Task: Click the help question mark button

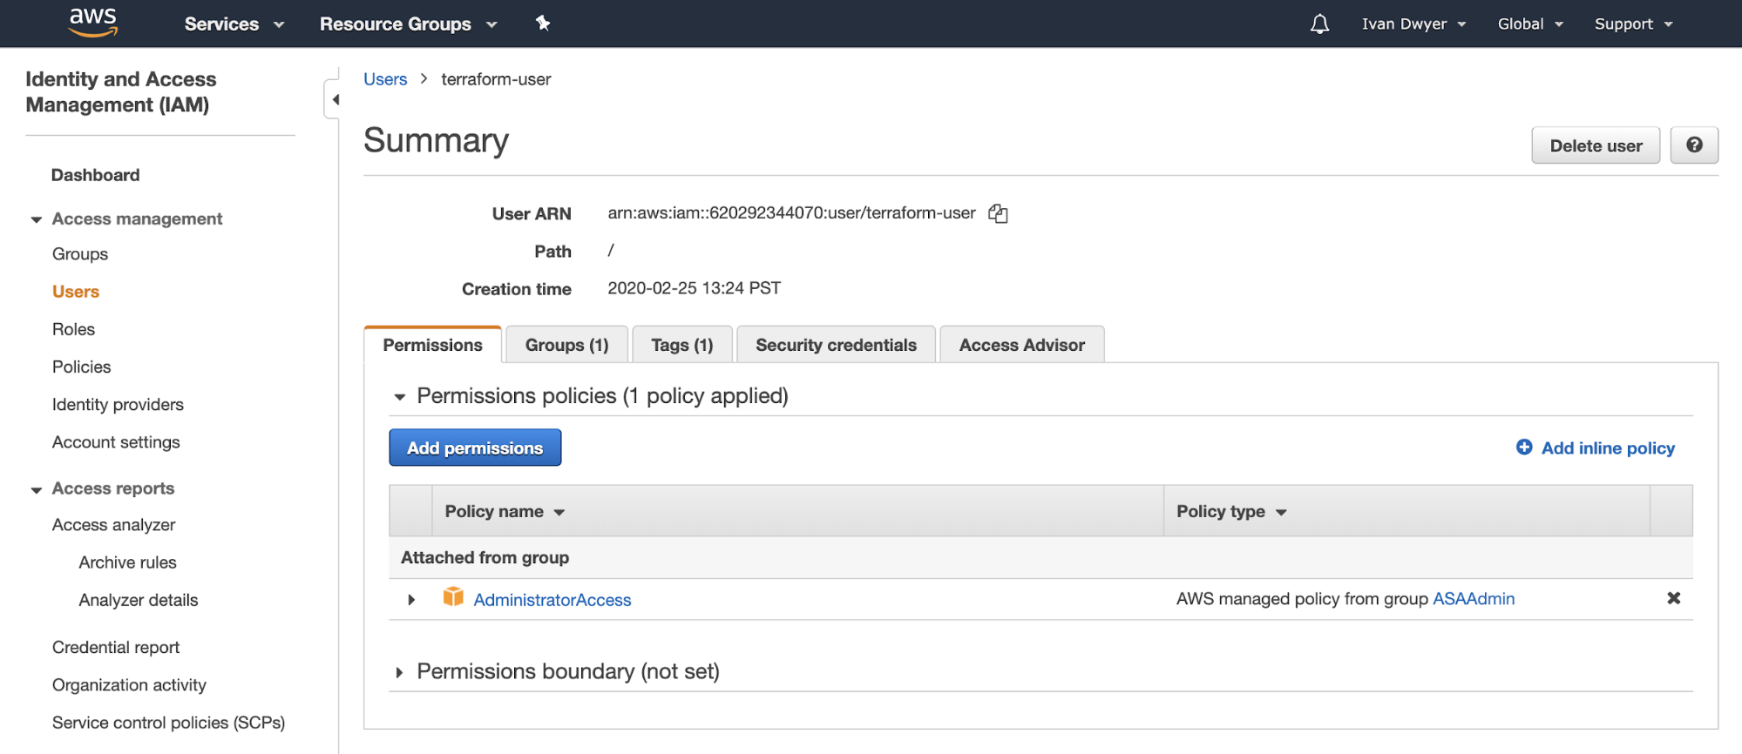Action: [x=1693, y=145]
